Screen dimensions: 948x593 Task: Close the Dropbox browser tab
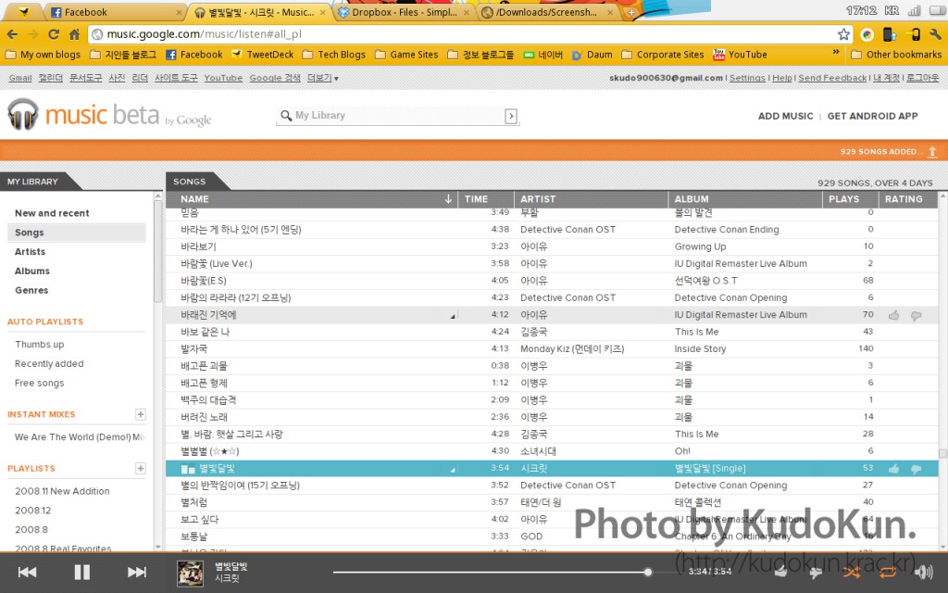[x=467, y=12]
